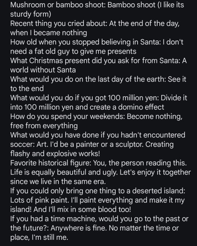Viewport: 197px width, 246px height.
Task: Click 'How old when you stopped believing in Santa'
Action: [97, 42]
